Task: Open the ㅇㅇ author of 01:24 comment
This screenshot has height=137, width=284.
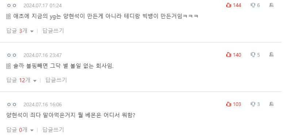Action: coord(12,5)
